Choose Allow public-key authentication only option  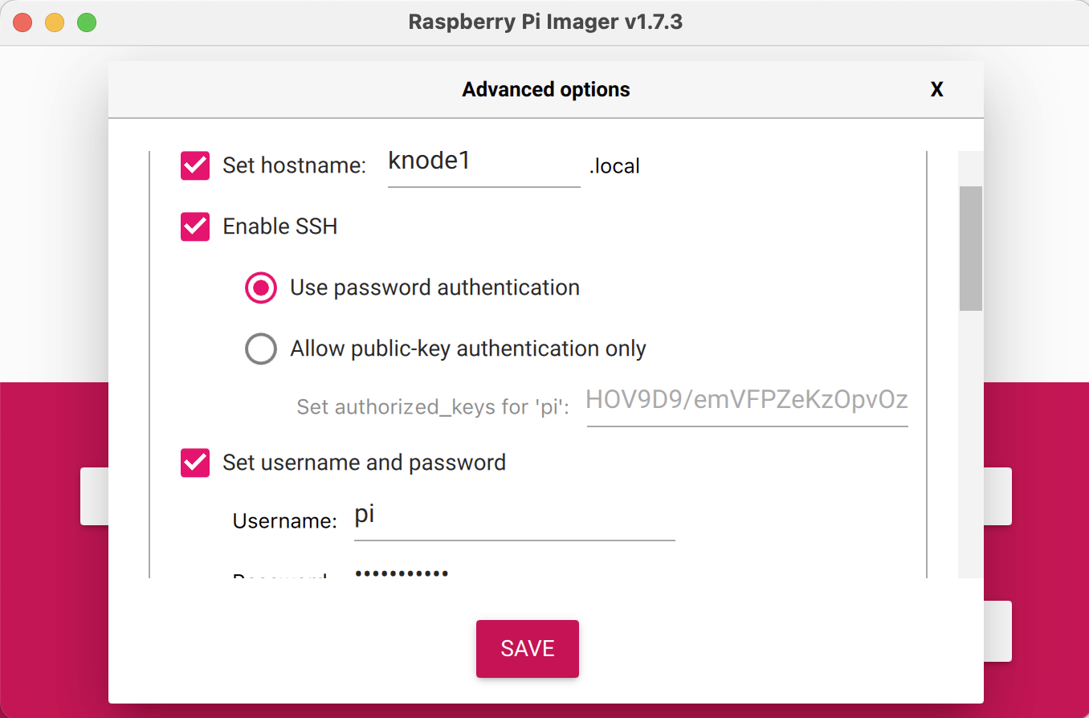pyautogui.click(x=261, y=349)
